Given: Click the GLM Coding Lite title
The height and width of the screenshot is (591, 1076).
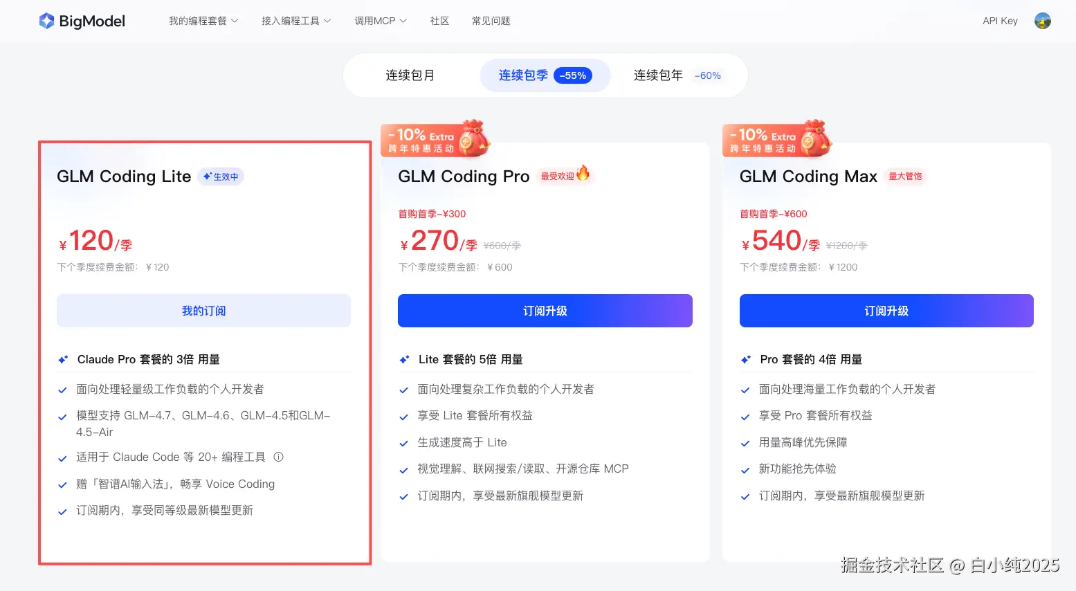Looking at the screenshot, I should coord(124,176).
